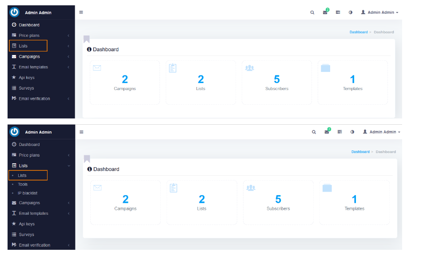Click the Api keys star icon in collapsed-Lists sidebar

(14, 78)
